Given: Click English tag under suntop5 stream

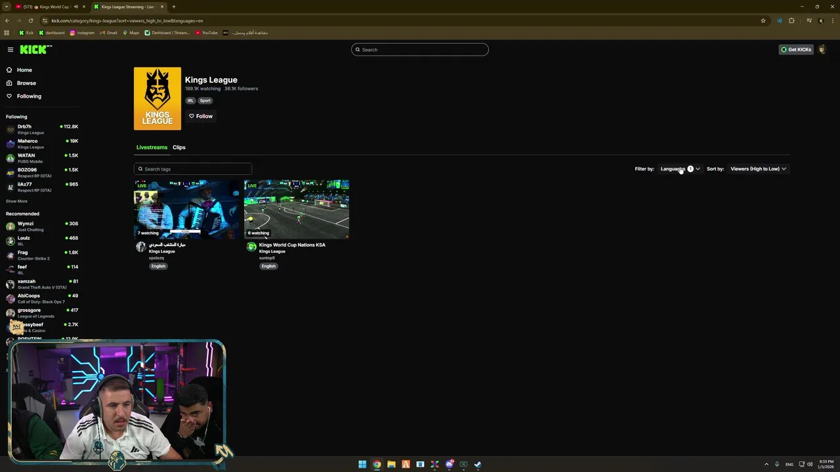Looking at the screenshot, I should (268, 266).
